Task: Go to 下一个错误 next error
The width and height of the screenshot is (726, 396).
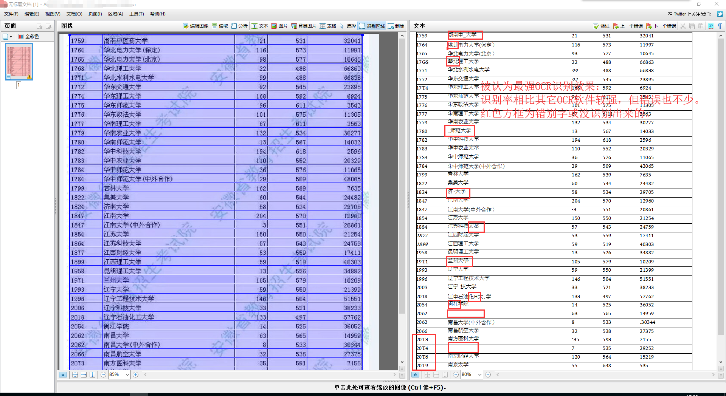Action: 661,26
